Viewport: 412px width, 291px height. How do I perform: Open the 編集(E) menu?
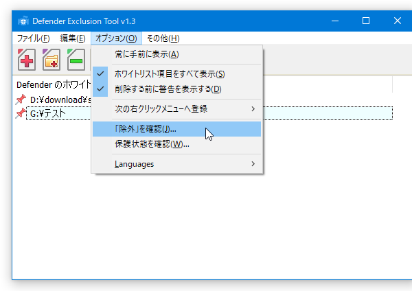tap(73, 38)
